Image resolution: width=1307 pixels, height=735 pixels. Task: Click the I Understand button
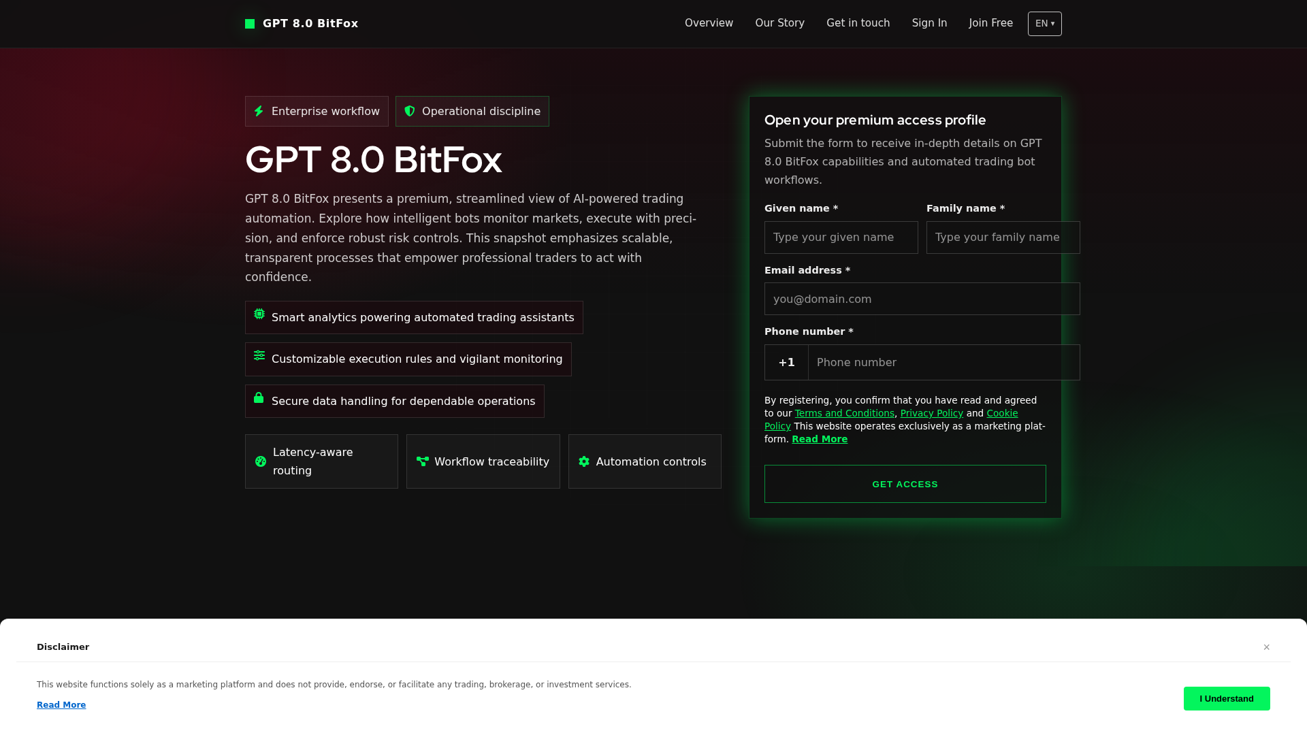(x=1227, y=698)
